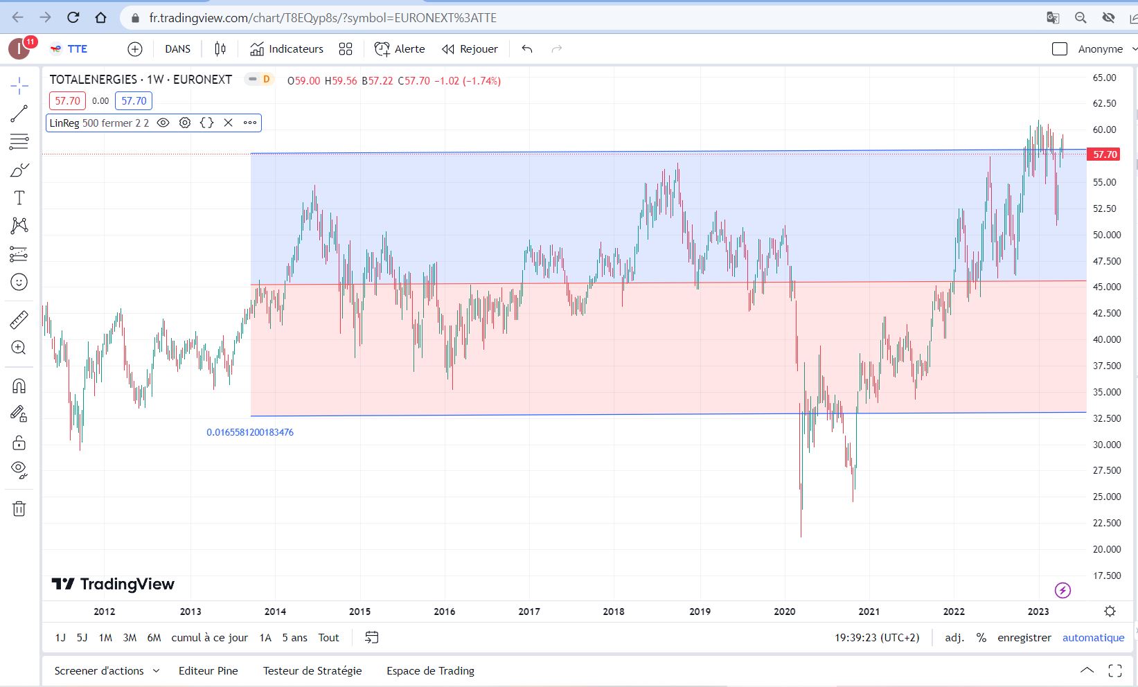Screen dimensions: 1138x687
Task: Select the cumul à ce jour range
Action: [x=209, y=638]
